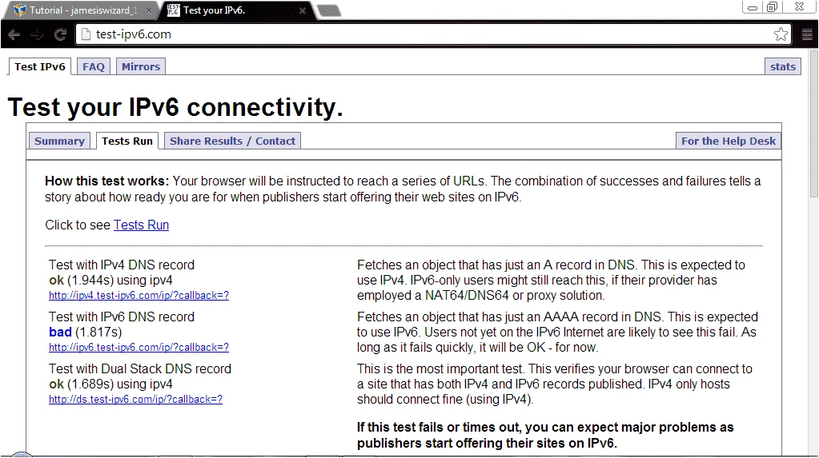Click the vertical scrollbar thumb
Screen dimensions: 819x458
(x=813, y=124)
